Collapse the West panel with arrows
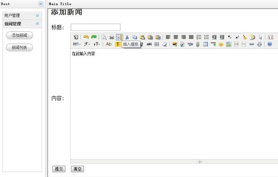The height and width of the screenshot is (177, 278). 41,4
